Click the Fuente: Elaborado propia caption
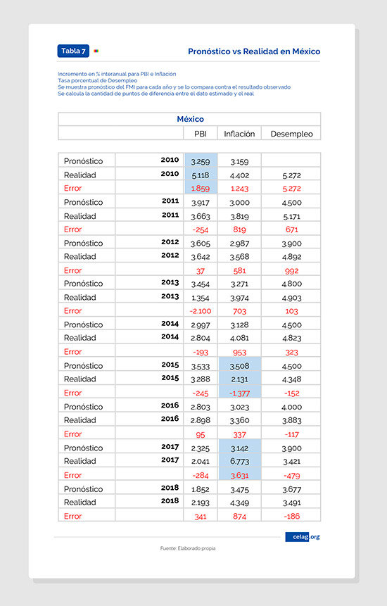Screen dimensions: 387x606 point(188,548)
